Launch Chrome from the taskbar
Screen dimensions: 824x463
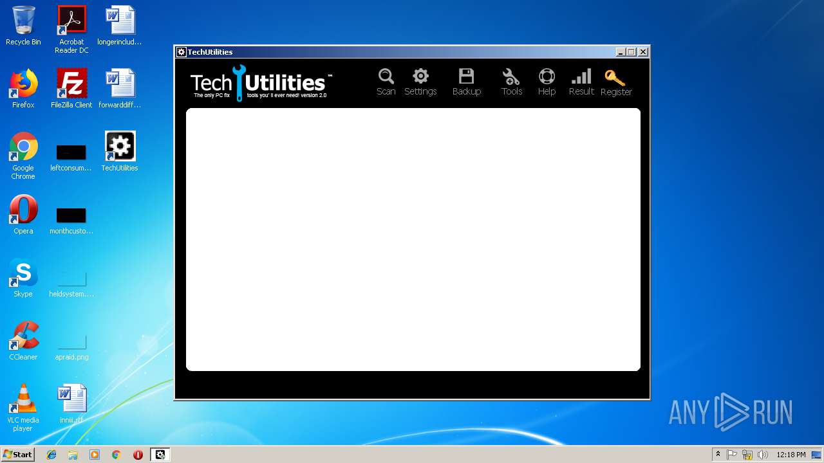[x=116, y=455]
